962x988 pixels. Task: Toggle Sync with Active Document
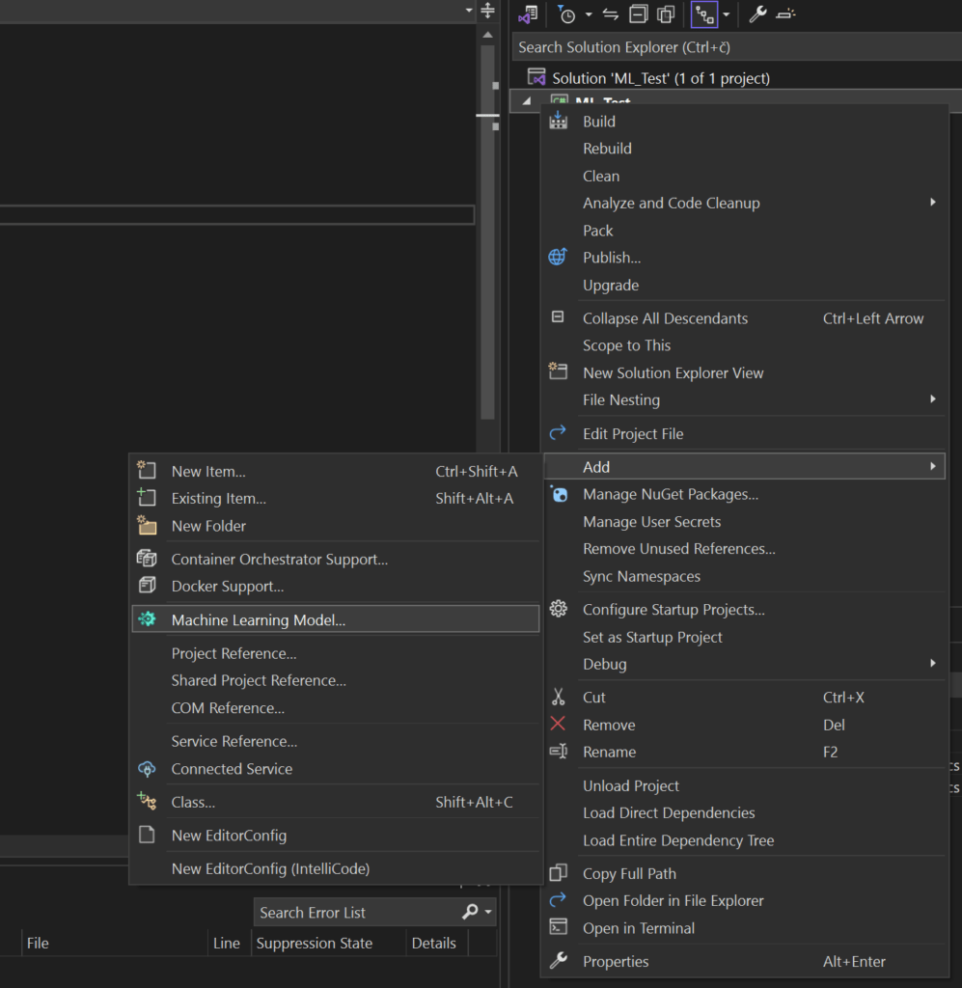pyautogui.click(x=610, y=14)
